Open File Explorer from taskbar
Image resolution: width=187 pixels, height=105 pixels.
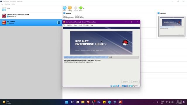point(83,102)
